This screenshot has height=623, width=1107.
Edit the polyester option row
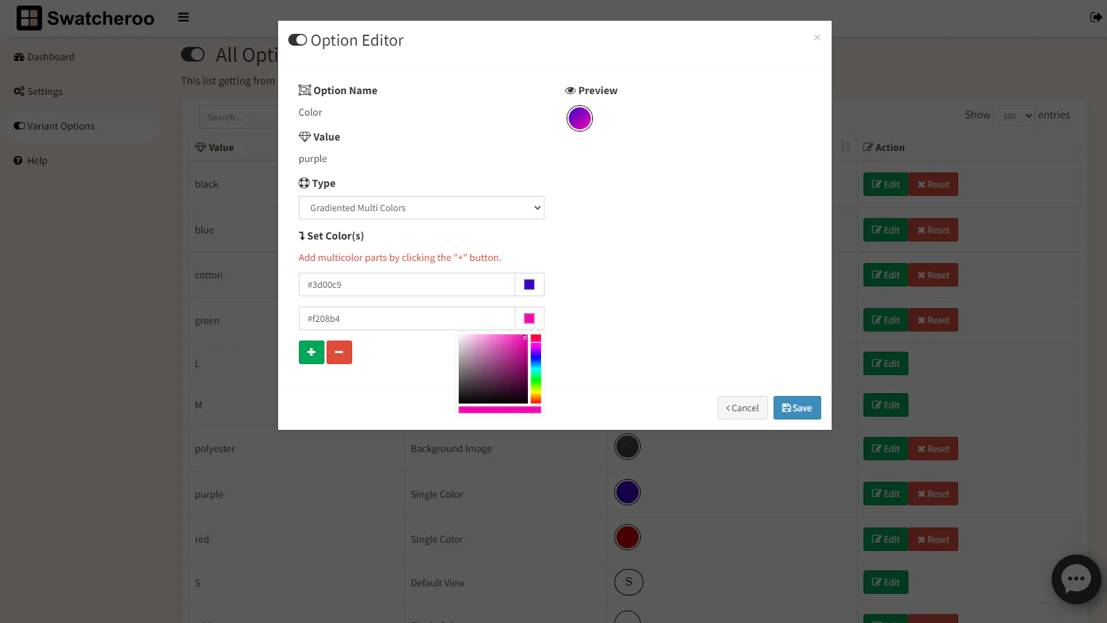coord(886,449)
